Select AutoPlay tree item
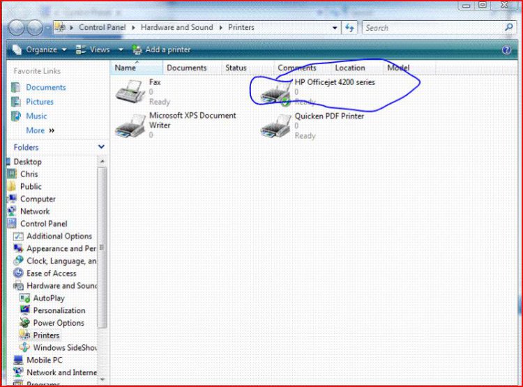 coord(49,298)
